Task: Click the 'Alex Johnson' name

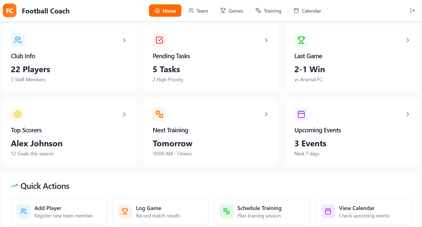Action: point(37,144)
